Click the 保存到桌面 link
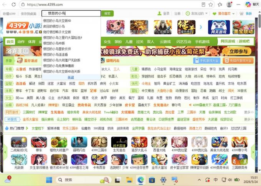 tap(28, 14)
